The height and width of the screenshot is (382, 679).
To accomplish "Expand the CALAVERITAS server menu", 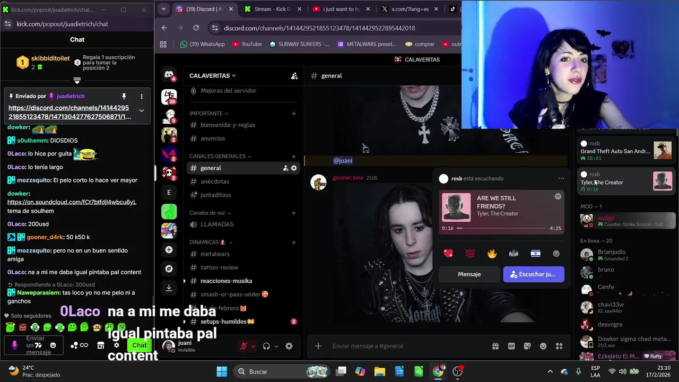I will click(x=213, y=76).
